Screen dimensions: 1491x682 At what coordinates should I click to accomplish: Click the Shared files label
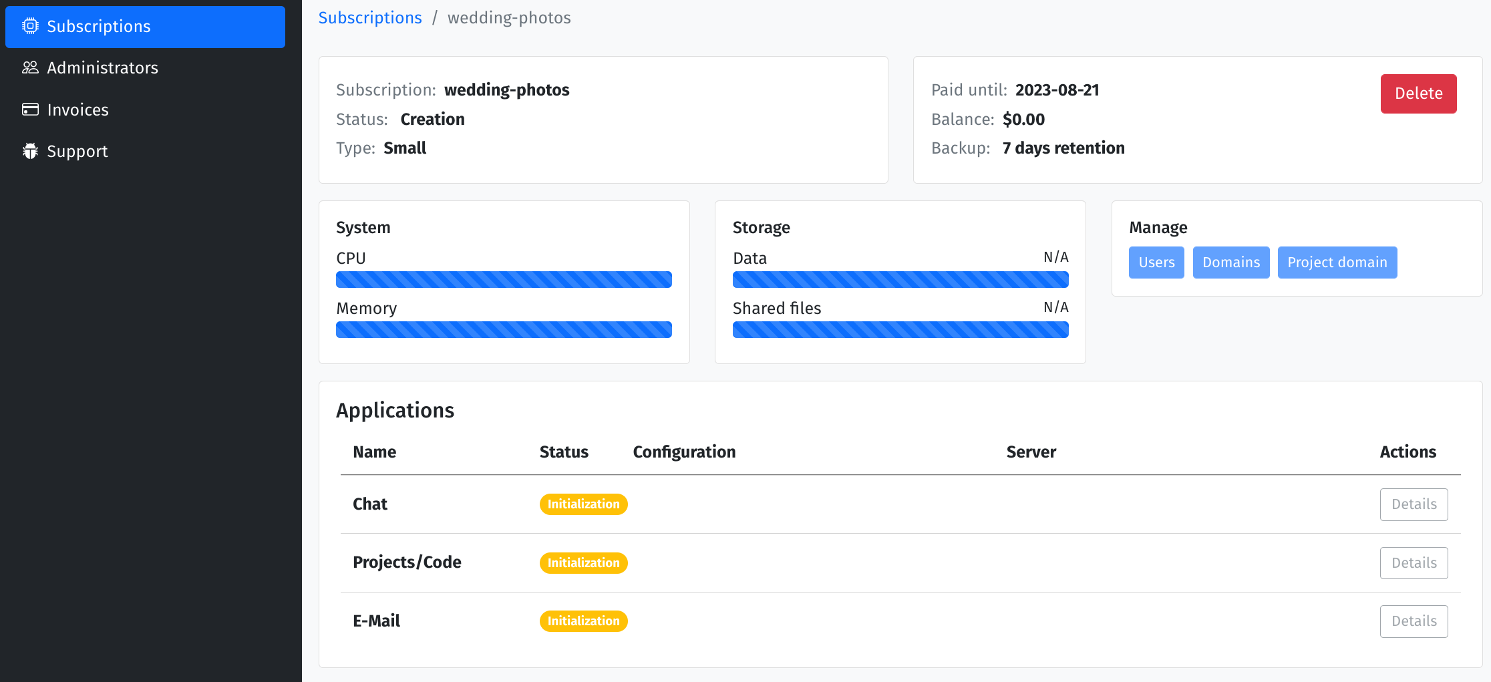coord(777,309)
